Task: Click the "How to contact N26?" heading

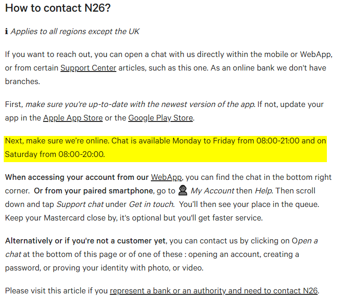Action: pyautogui.click(x=58, y=8)
